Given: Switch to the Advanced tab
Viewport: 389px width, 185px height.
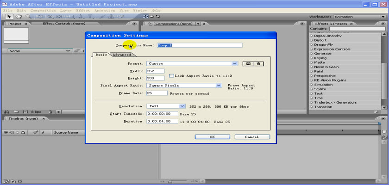Looking at the screenshot, I should 122,55.
